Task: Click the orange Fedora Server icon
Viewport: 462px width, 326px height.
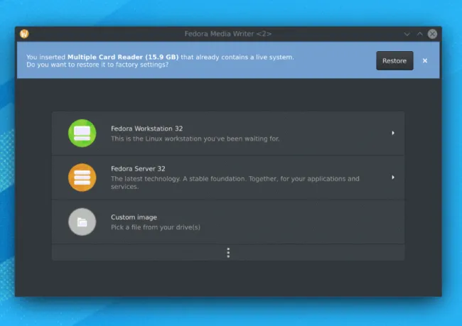Action: pyautogui.click(x=82, y=178)
